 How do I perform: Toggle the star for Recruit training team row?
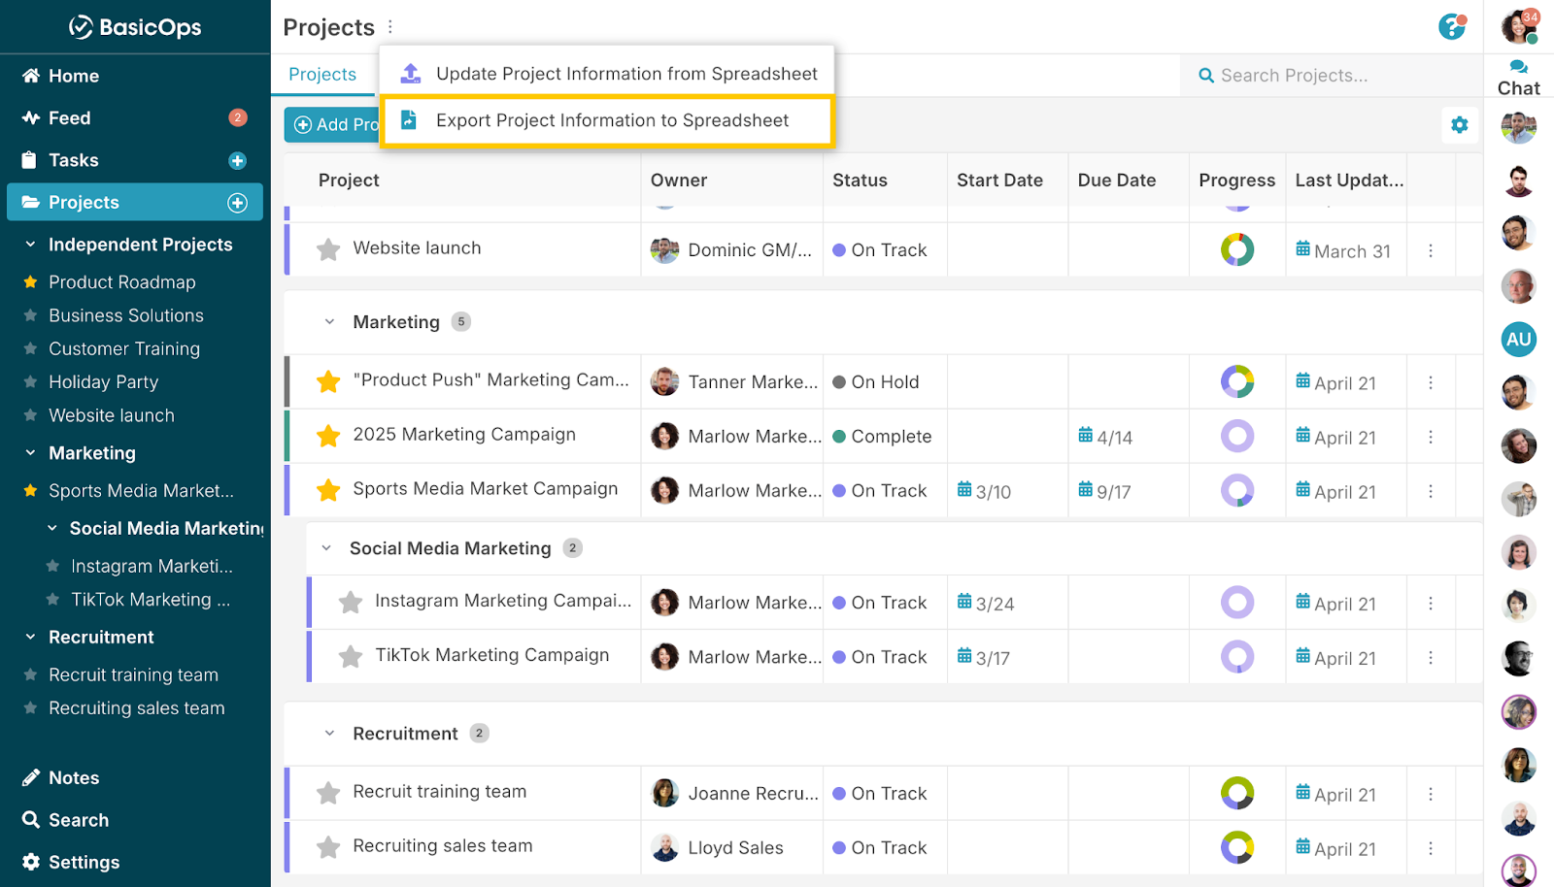point(328,793)
